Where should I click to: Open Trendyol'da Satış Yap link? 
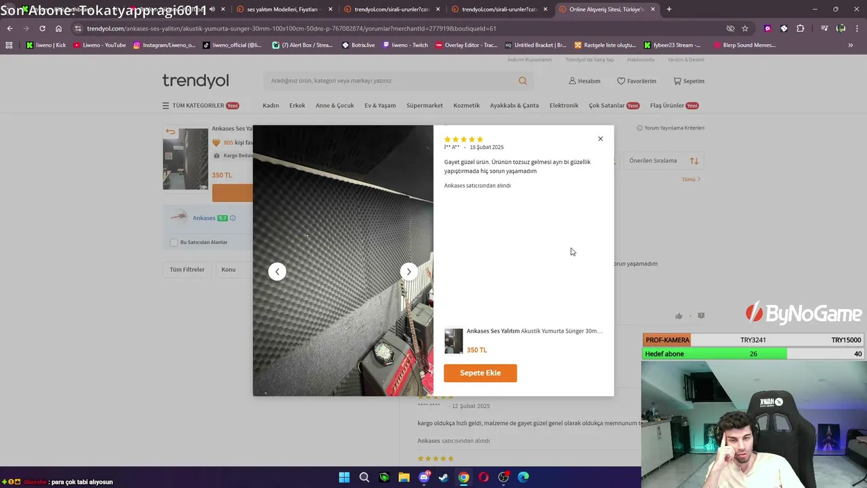(590, 60)
